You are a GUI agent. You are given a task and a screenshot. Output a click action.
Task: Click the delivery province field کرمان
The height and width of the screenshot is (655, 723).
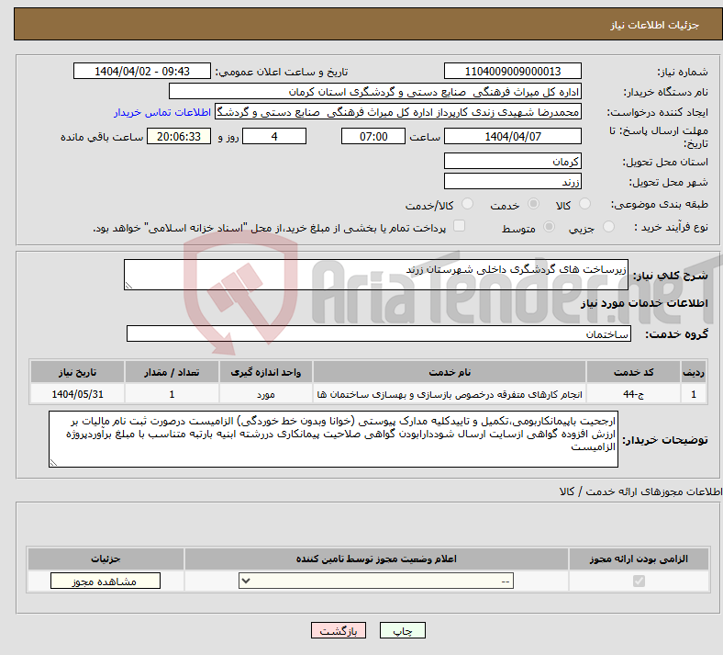512,162
